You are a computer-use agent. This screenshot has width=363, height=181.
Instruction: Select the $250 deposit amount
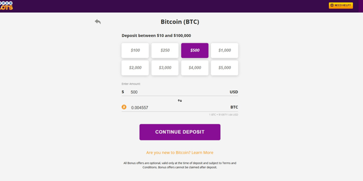point(165,50)
